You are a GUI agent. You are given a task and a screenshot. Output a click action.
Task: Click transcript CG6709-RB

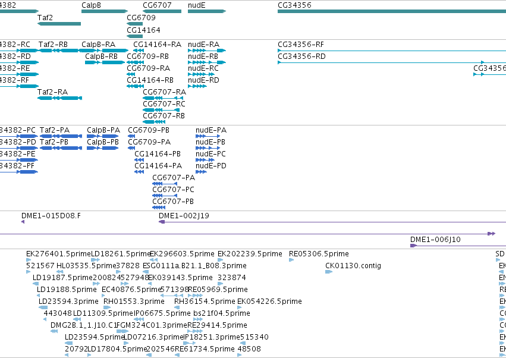coord(135,62)
